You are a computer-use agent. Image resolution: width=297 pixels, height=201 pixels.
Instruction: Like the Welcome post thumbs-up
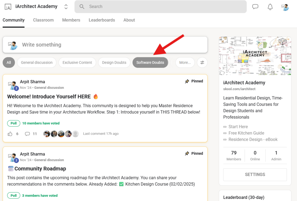10,134
